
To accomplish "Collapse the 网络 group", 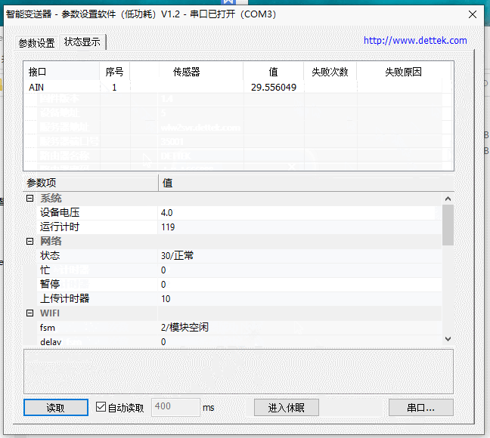I will [30, 242].
